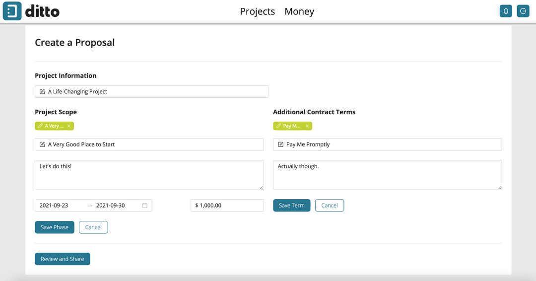Screen dimensions: 536x281
Task: Click the Save Phase button
Action: [55, 227]
